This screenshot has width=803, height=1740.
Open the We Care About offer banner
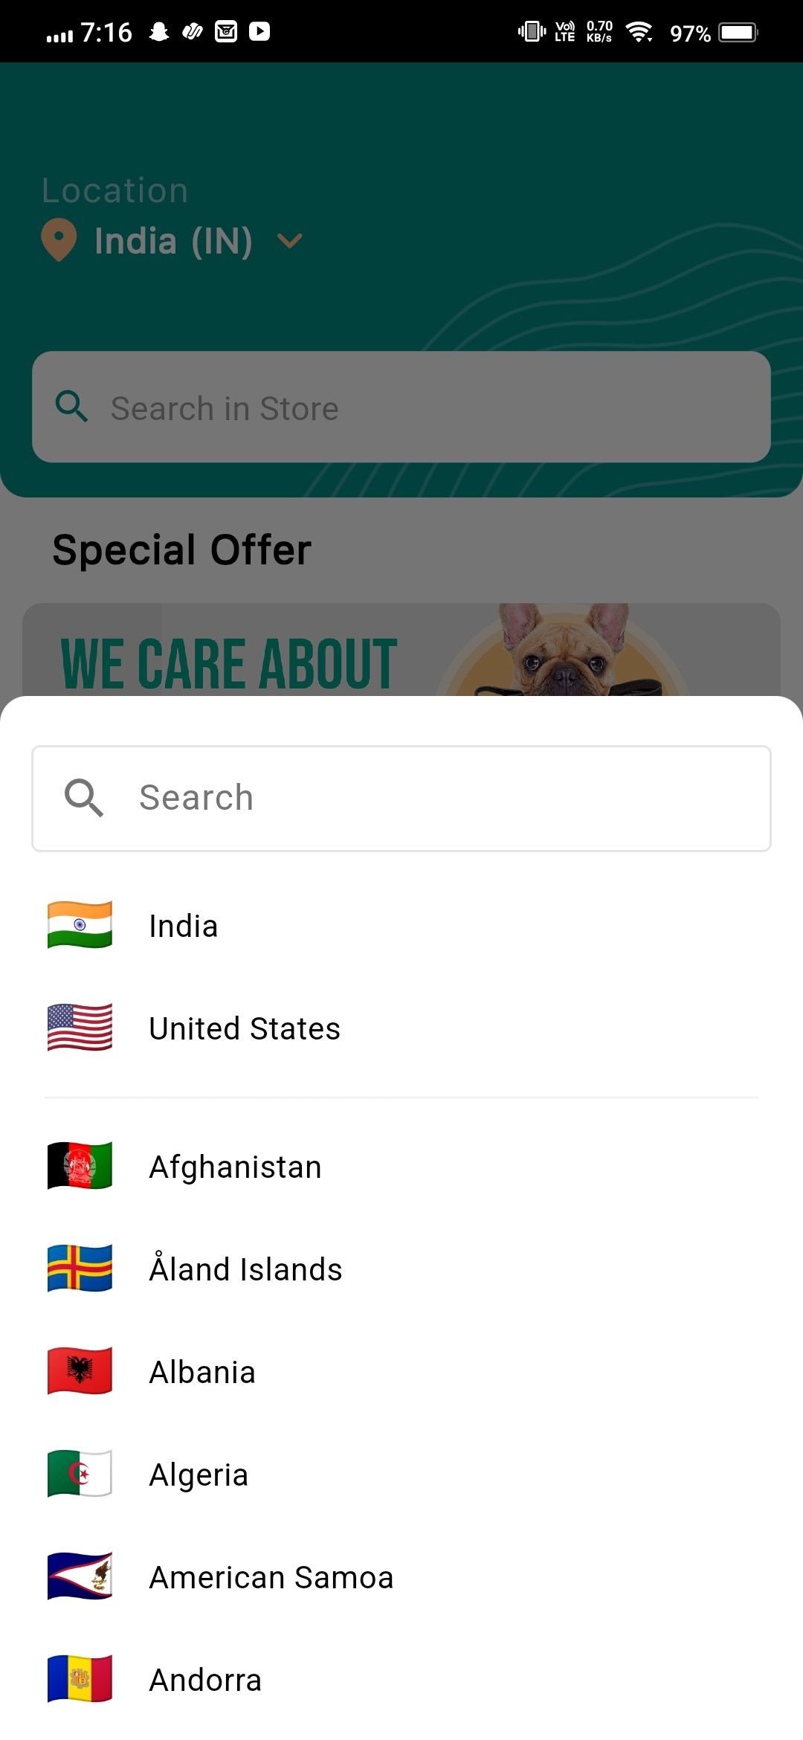(x=401, y=650)
